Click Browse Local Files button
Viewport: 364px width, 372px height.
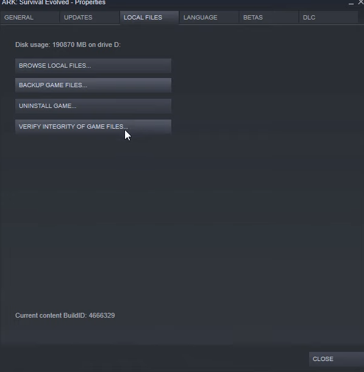(93, 66)
